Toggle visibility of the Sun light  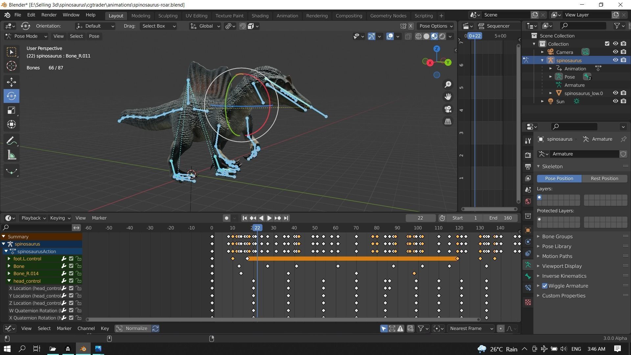(x=616, y=101)
